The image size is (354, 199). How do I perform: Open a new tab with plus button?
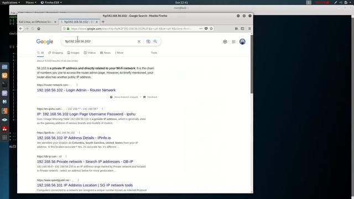(103, 22)
